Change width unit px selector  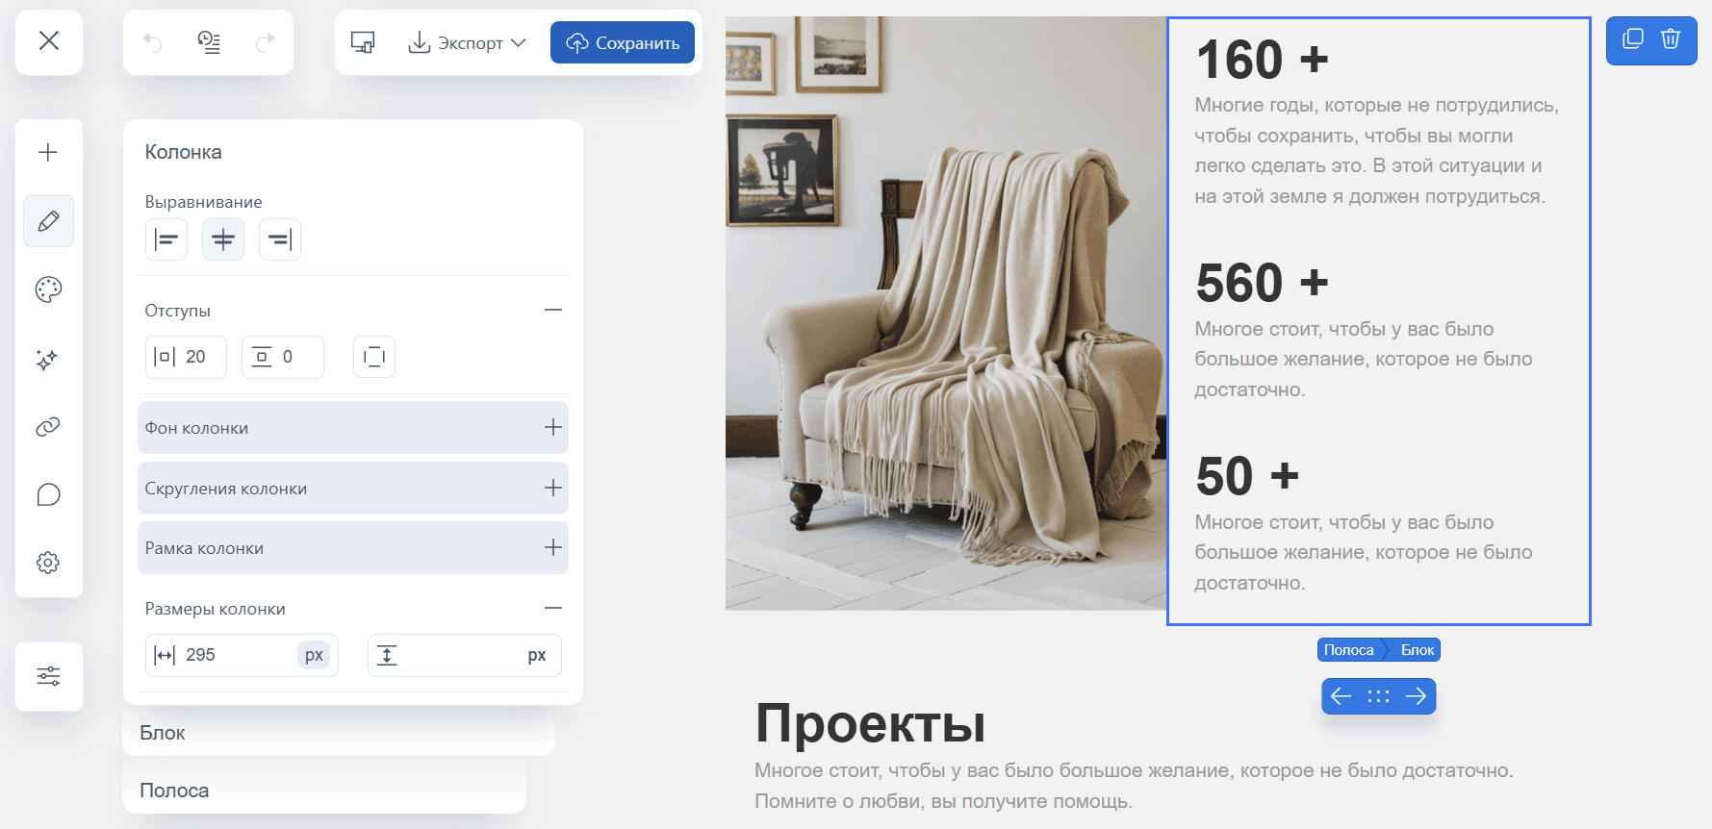pyautogui.click(x=314, y=655)
